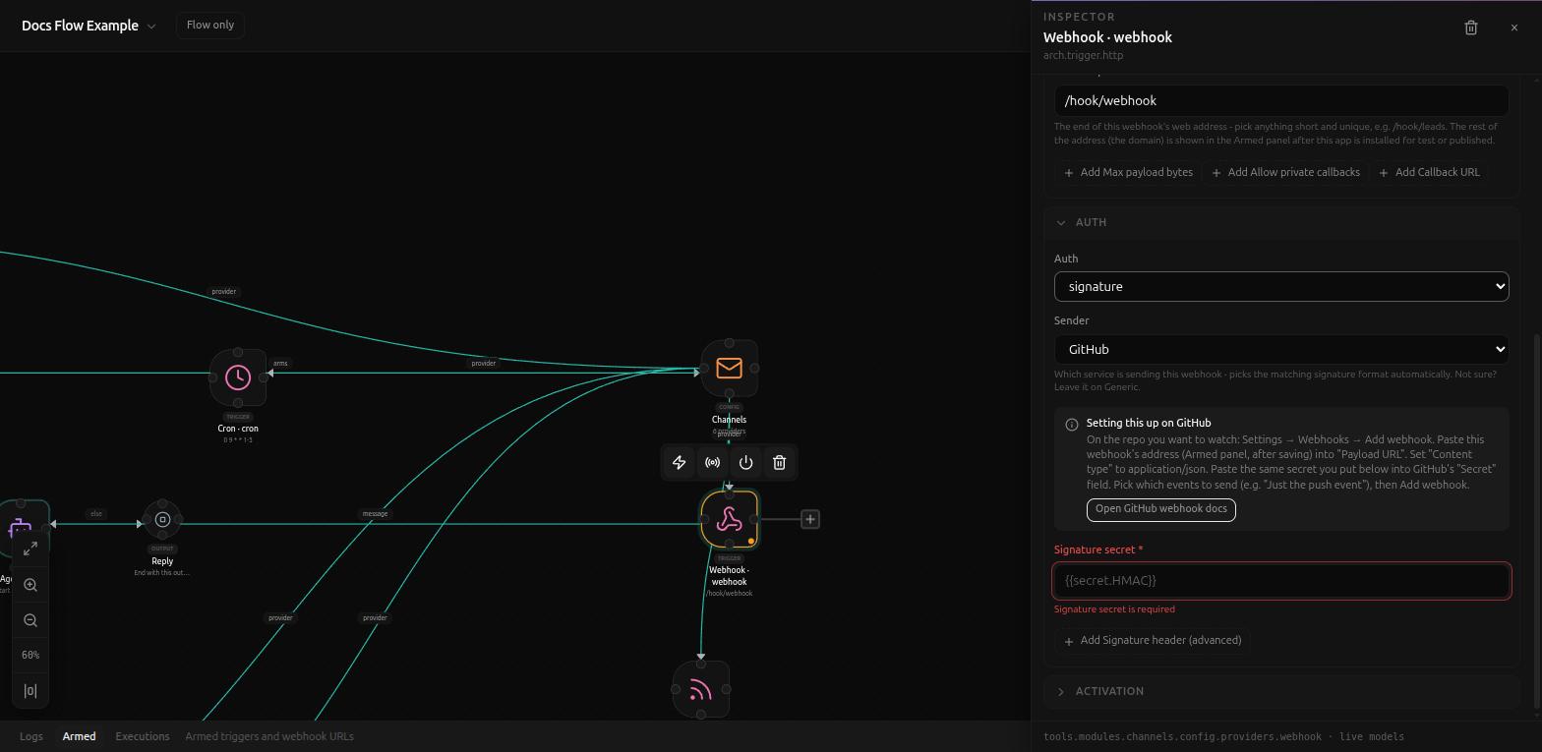This screenshot has height=752, width=1542.
Task: Select the partially visible Agent robot node
Action: point(20,528)
